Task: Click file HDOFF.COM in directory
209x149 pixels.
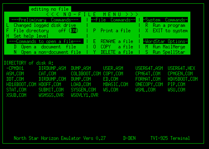Action: point(50,84)
